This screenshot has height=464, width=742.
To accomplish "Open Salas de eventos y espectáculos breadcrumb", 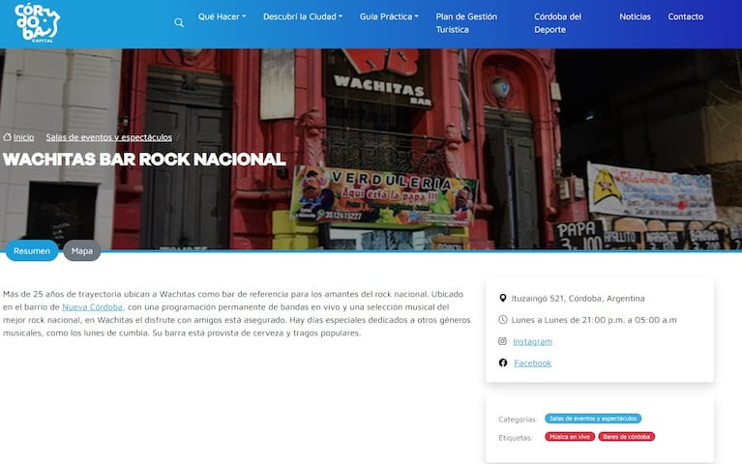I will (109, 137).
